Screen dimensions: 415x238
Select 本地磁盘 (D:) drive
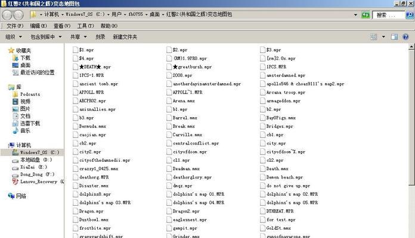click(x=32, y=160)
